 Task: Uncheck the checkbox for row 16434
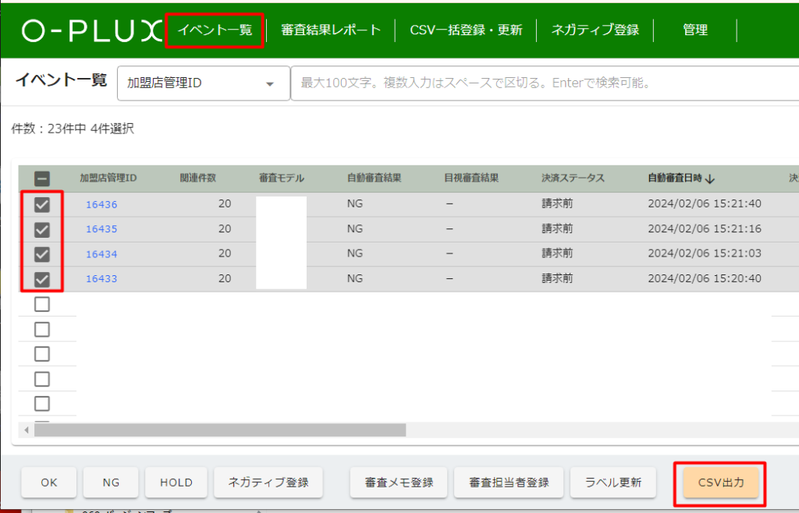coord(42,254)
